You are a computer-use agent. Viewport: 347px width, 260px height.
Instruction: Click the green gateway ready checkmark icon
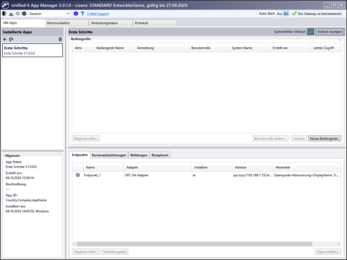point(294,14)
